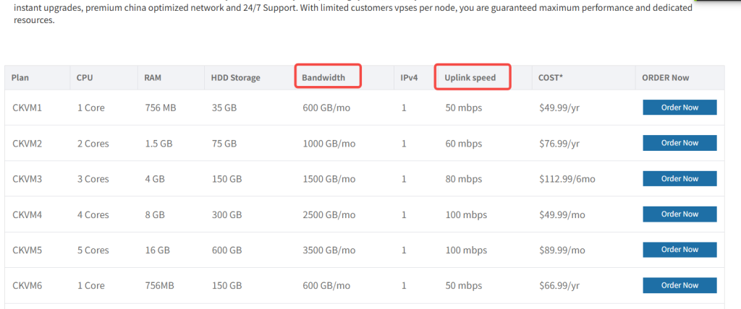Click the $49.99/yr price for CKVM1
741x309 pixels.
click(559, 108)
